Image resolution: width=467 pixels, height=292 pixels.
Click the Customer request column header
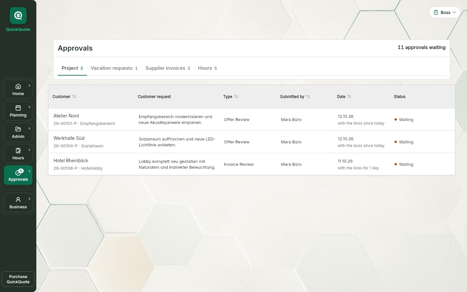(154, 97)
